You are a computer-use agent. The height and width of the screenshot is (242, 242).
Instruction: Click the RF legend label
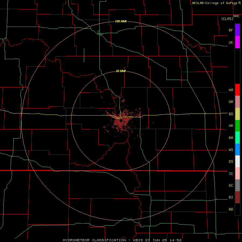231,30
